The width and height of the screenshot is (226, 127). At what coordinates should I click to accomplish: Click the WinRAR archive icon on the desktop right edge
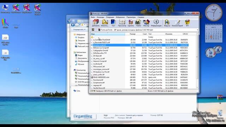point(220,97)
